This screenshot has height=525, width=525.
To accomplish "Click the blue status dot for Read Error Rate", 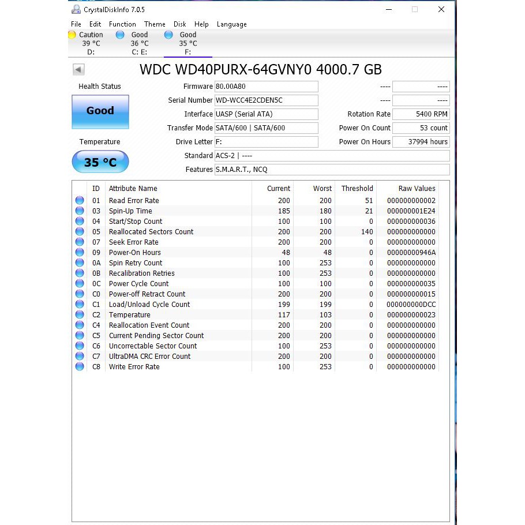I will (80, 200).
